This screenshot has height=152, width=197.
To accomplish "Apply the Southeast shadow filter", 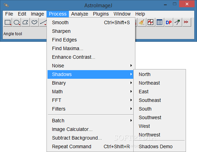I will click(x=159, y=100).
